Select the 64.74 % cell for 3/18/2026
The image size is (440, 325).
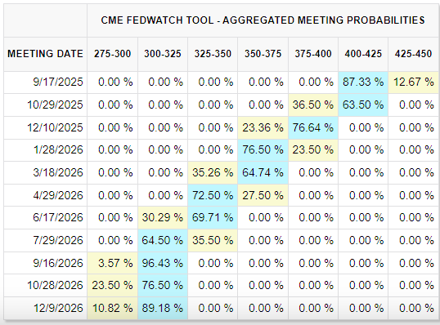coord(263,172)
